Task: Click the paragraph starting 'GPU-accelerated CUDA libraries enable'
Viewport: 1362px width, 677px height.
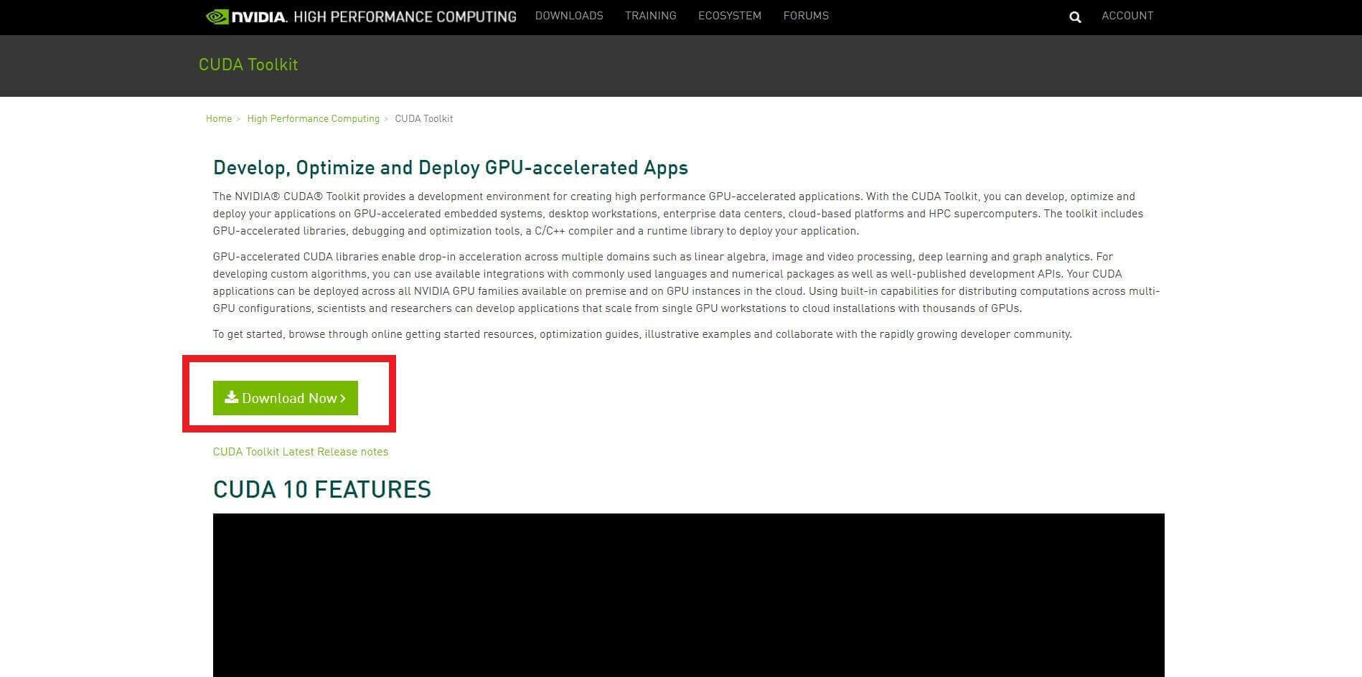Action: point(687,283)
